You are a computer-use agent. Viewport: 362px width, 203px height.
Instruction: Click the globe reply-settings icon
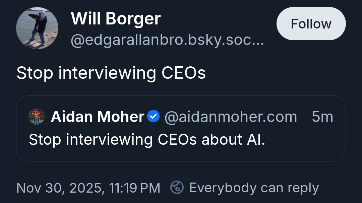pos(177,188)
